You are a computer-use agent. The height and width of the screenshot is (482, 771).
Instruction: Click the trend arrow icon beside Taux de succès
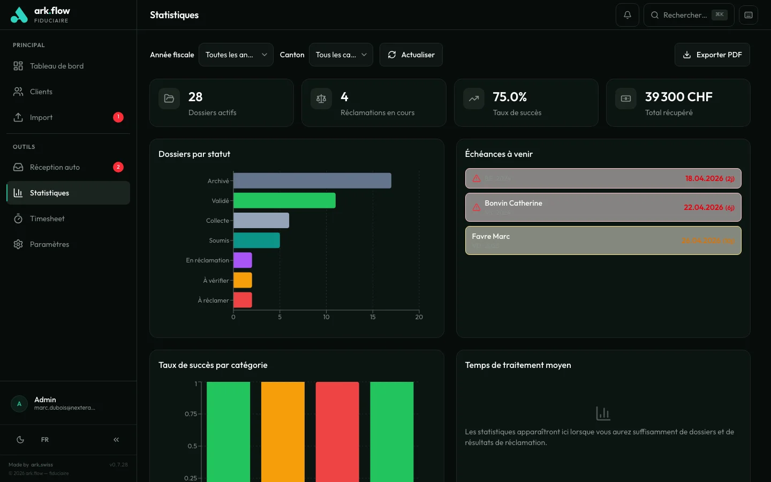pyautogui.click(x=474, y=99)
